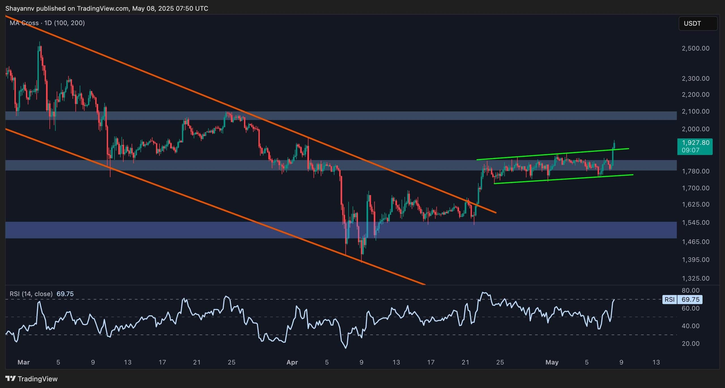Click the 1,500 demand zone blue rectangle
The image size is (725, 388).
point(341,230)
